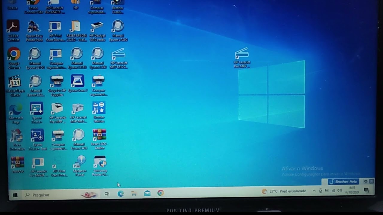Open the network status tray icon
Screen dimensions: 383x215
click(333, 191)
